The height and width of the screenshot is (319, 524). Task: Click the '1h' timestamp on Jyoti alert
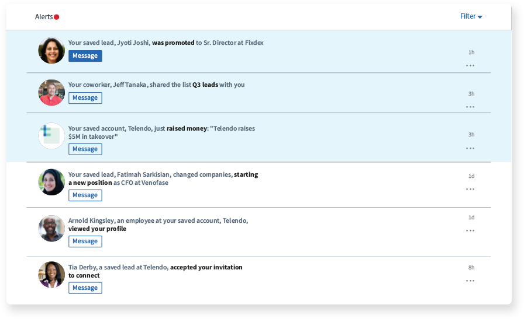coord(471,52)
